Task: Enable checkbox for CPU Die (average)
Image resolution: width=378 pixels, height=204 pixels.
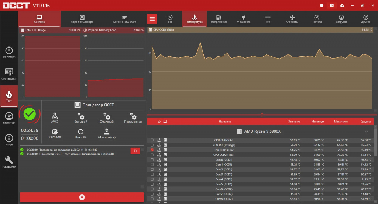Action: pyautogui.click(x=152, y=145)
